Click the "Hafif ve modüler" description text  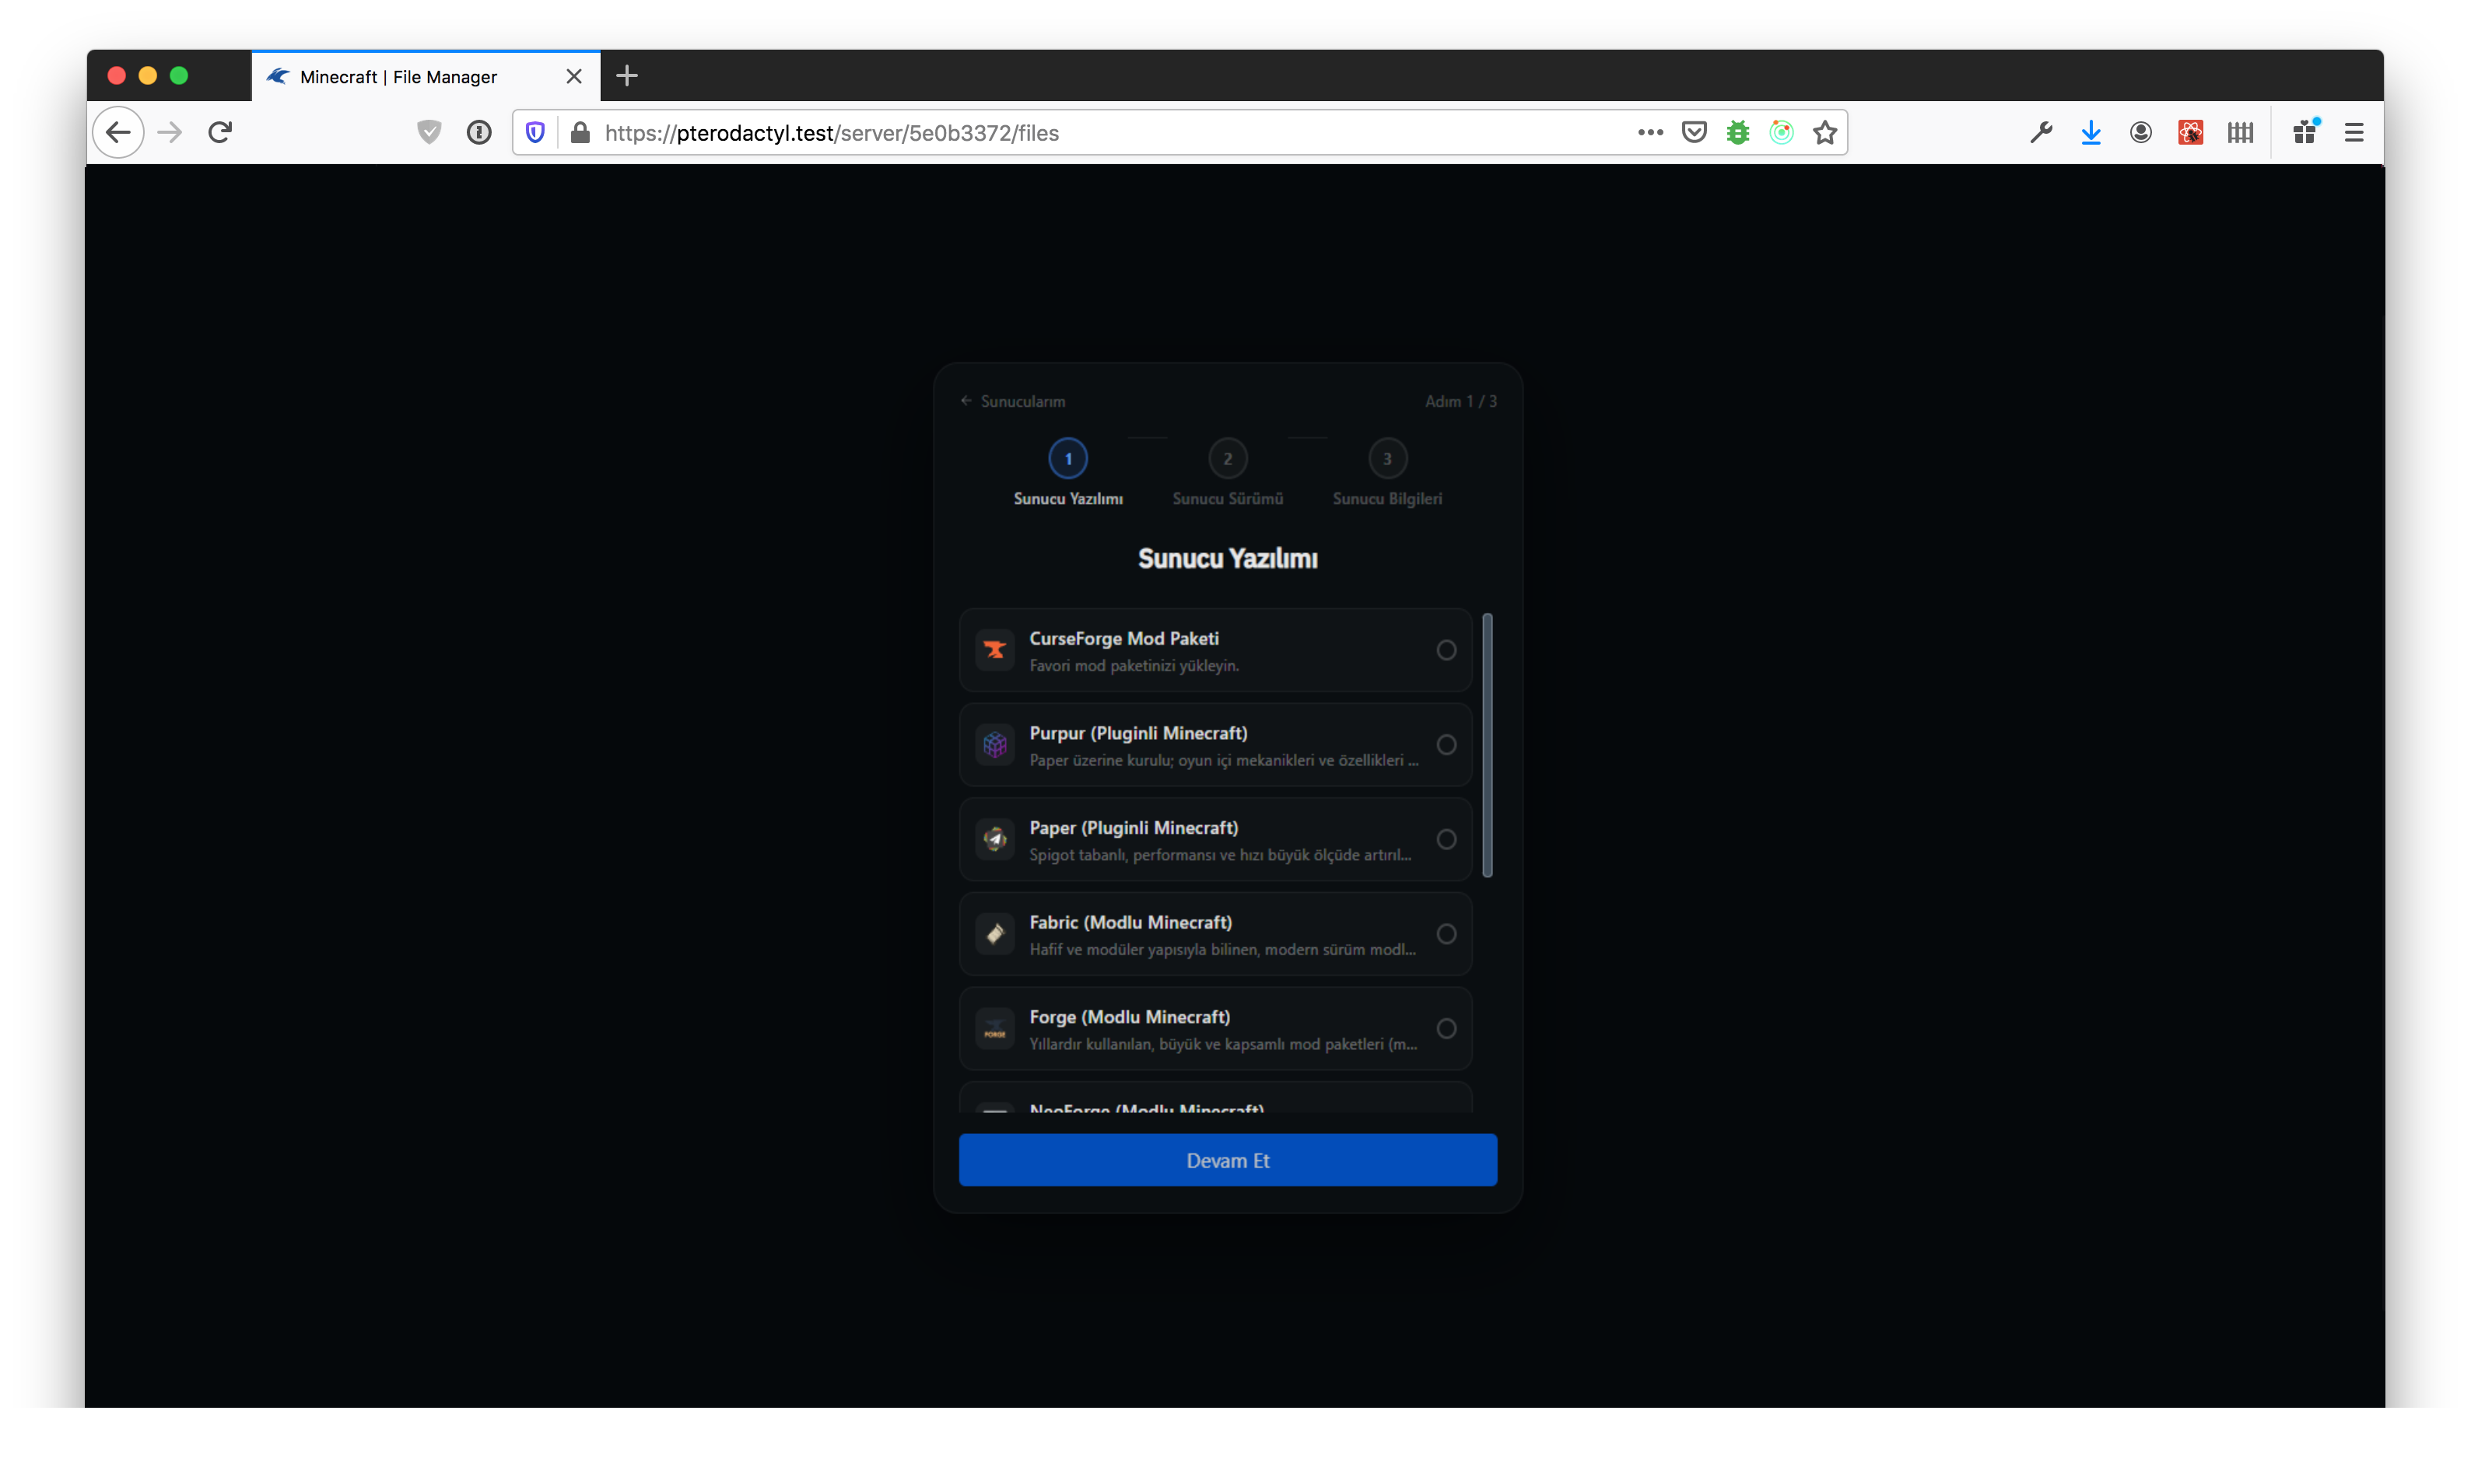[1222, 950]
